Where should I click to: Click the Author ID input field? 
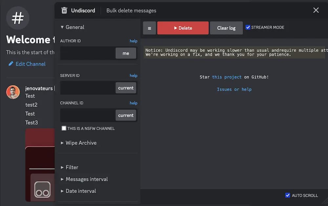click(88, 53)
